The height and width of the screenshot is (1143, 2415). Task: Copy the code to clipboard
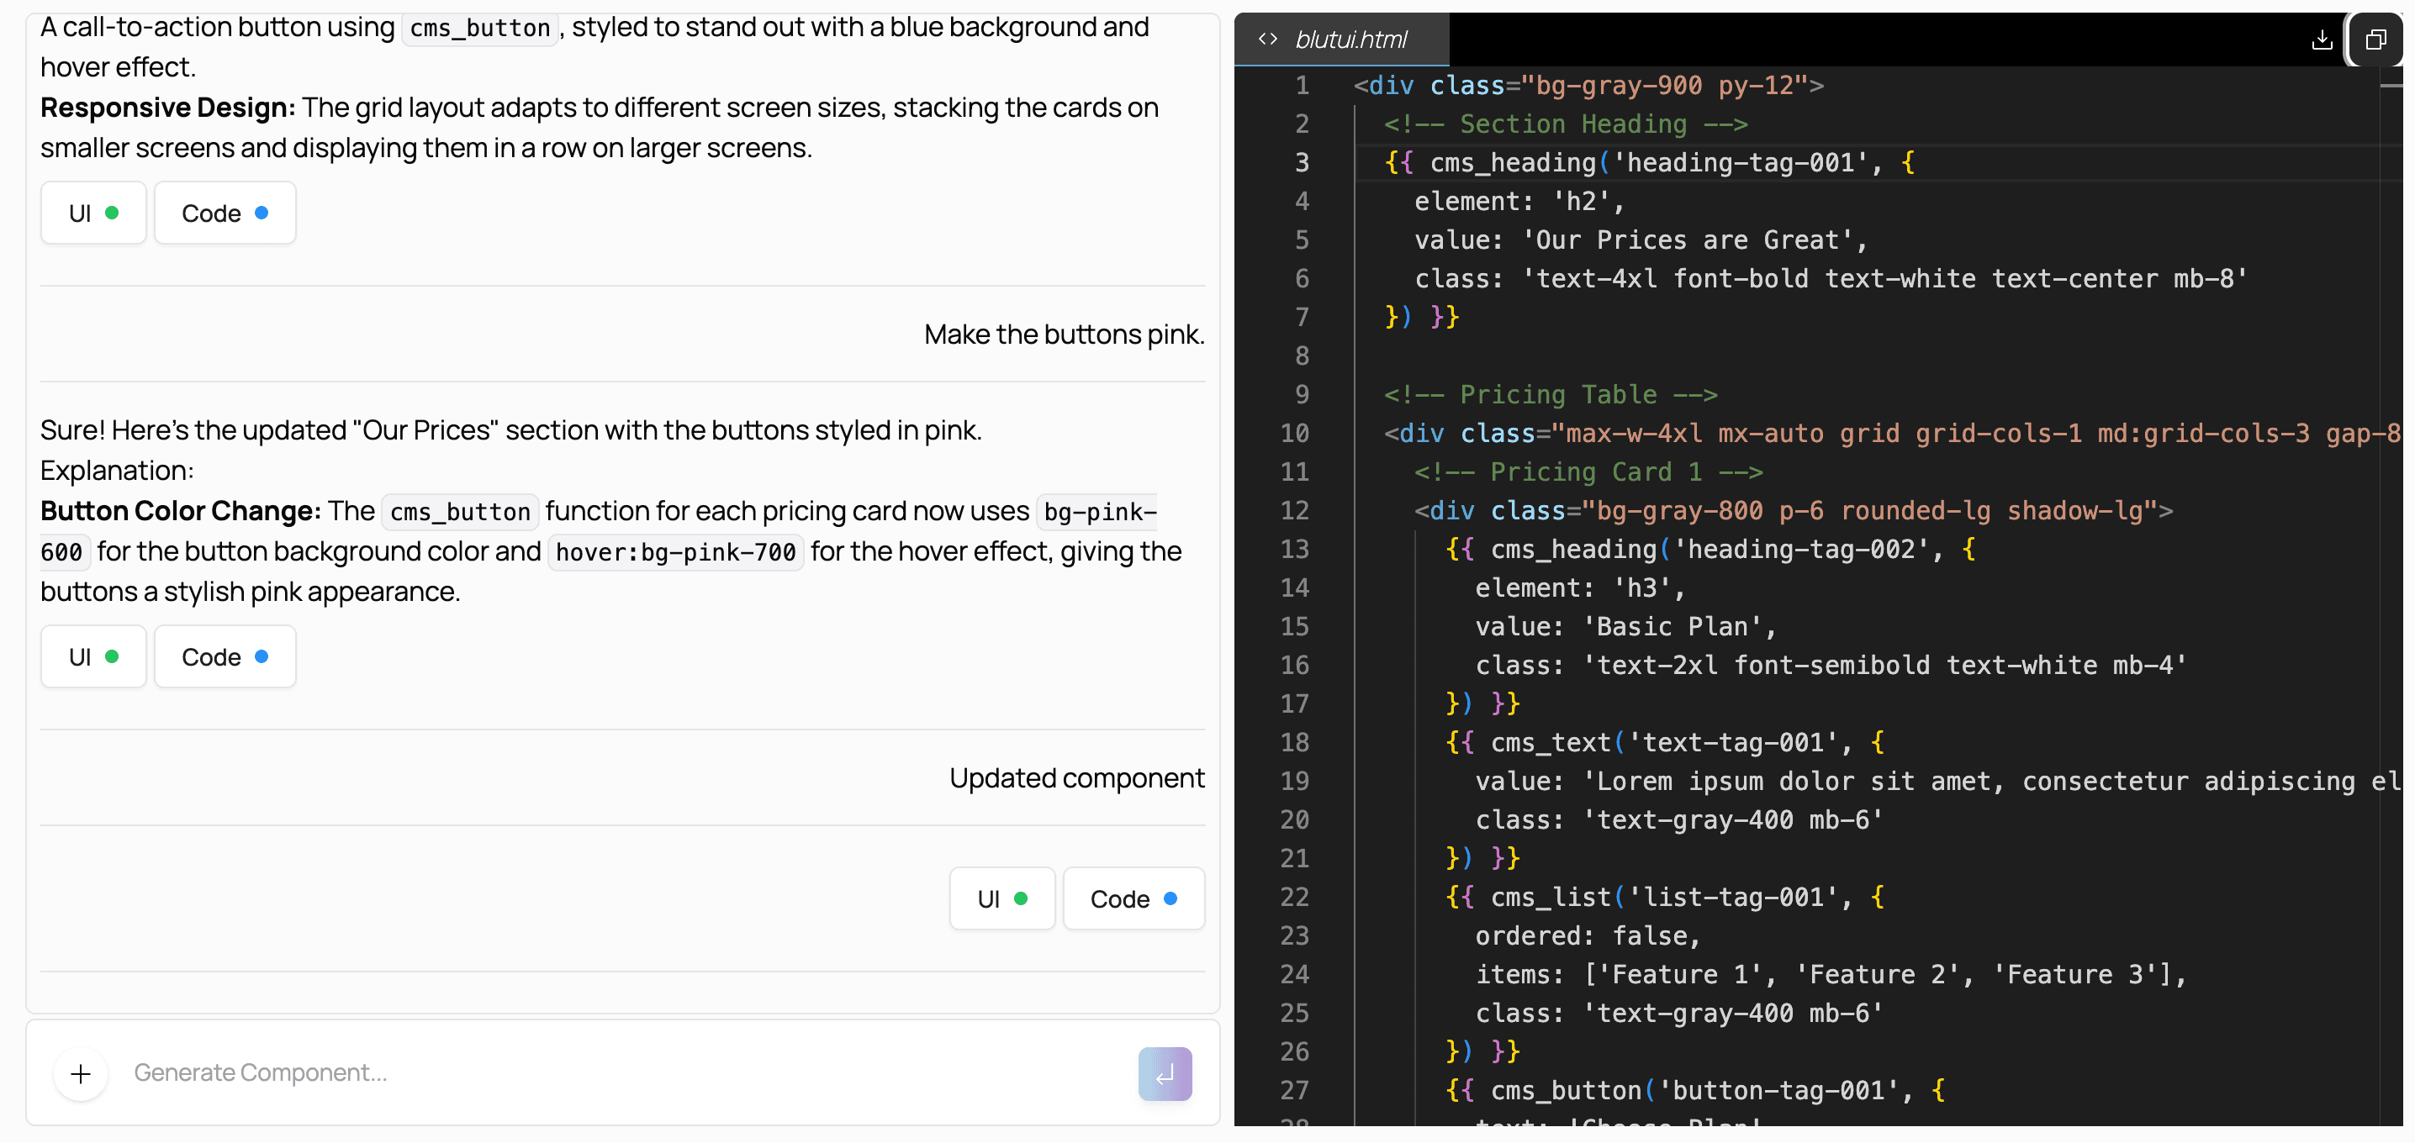[x=2376, y=40]
